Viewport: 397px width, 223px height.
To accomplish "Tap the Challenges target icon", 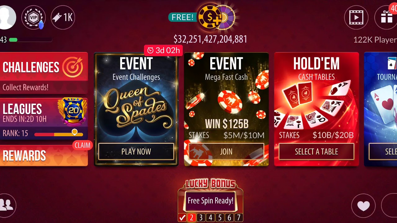I will (73, 67).
